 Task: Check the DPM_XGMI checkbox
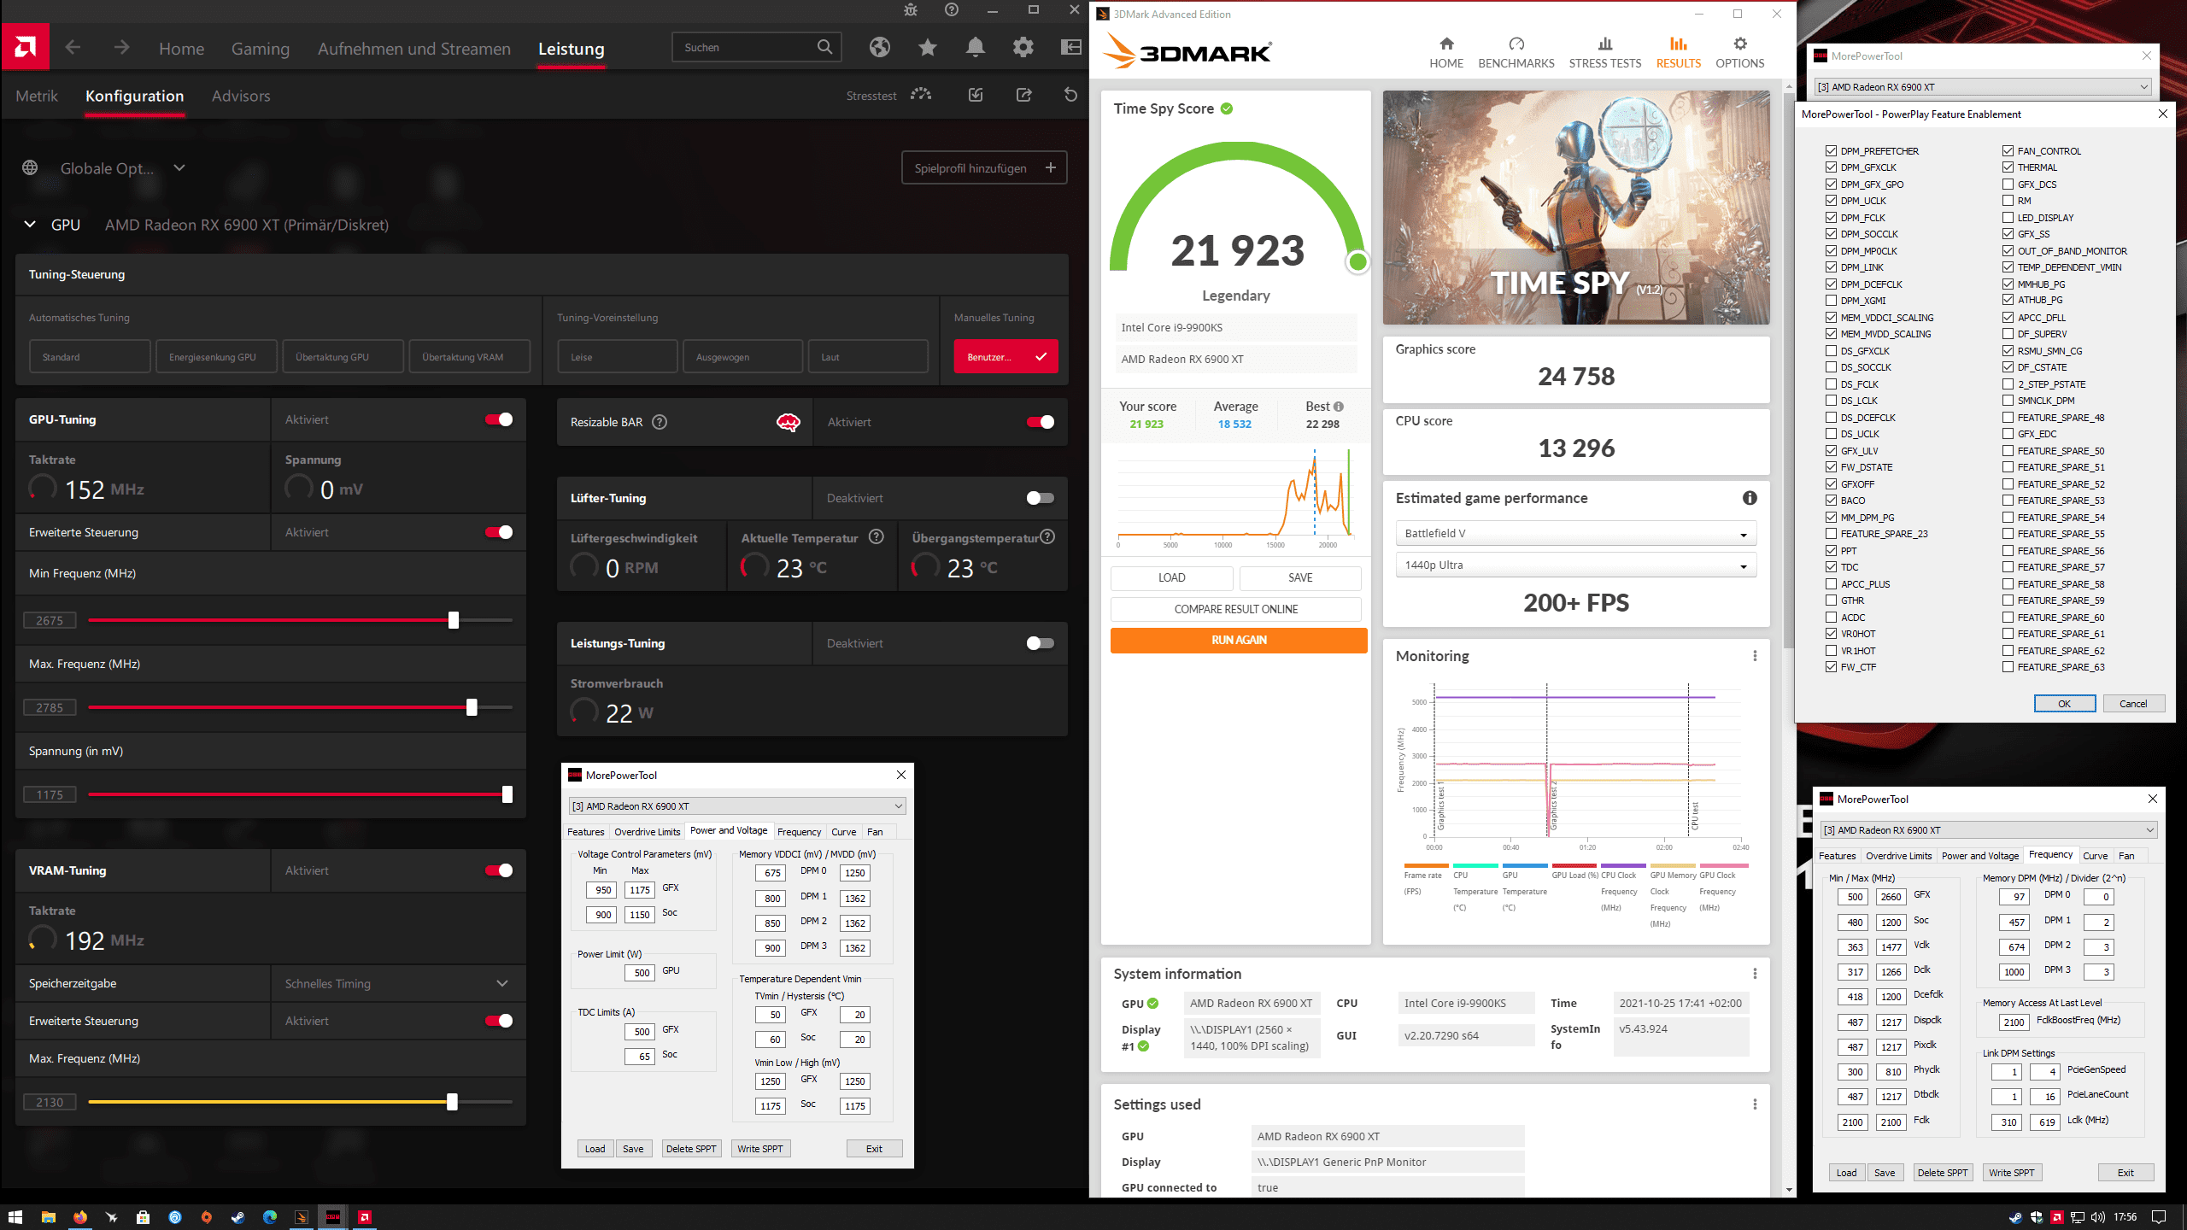1831,301
